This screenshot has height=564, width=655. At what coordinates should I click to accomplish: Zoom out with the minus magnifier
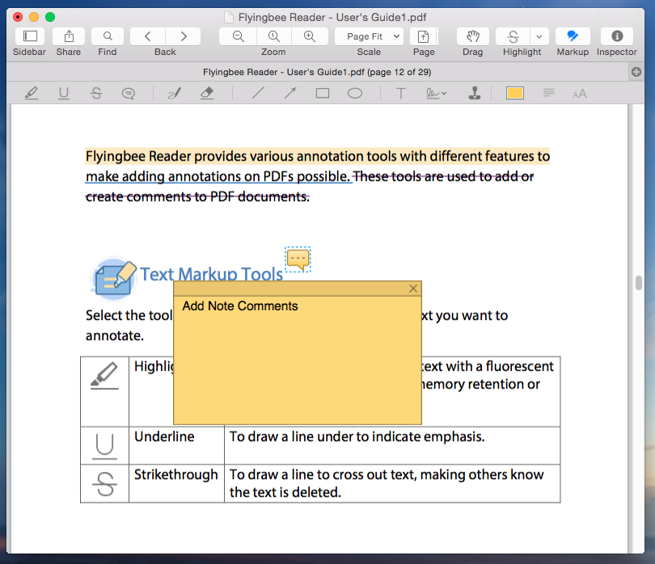click(x=238, y=36)
